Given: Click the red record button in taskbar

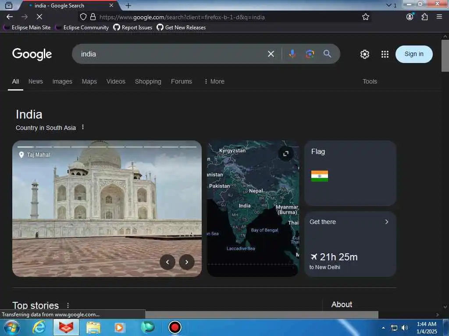Looking at the screenshot, I should [x=175, y=327].
